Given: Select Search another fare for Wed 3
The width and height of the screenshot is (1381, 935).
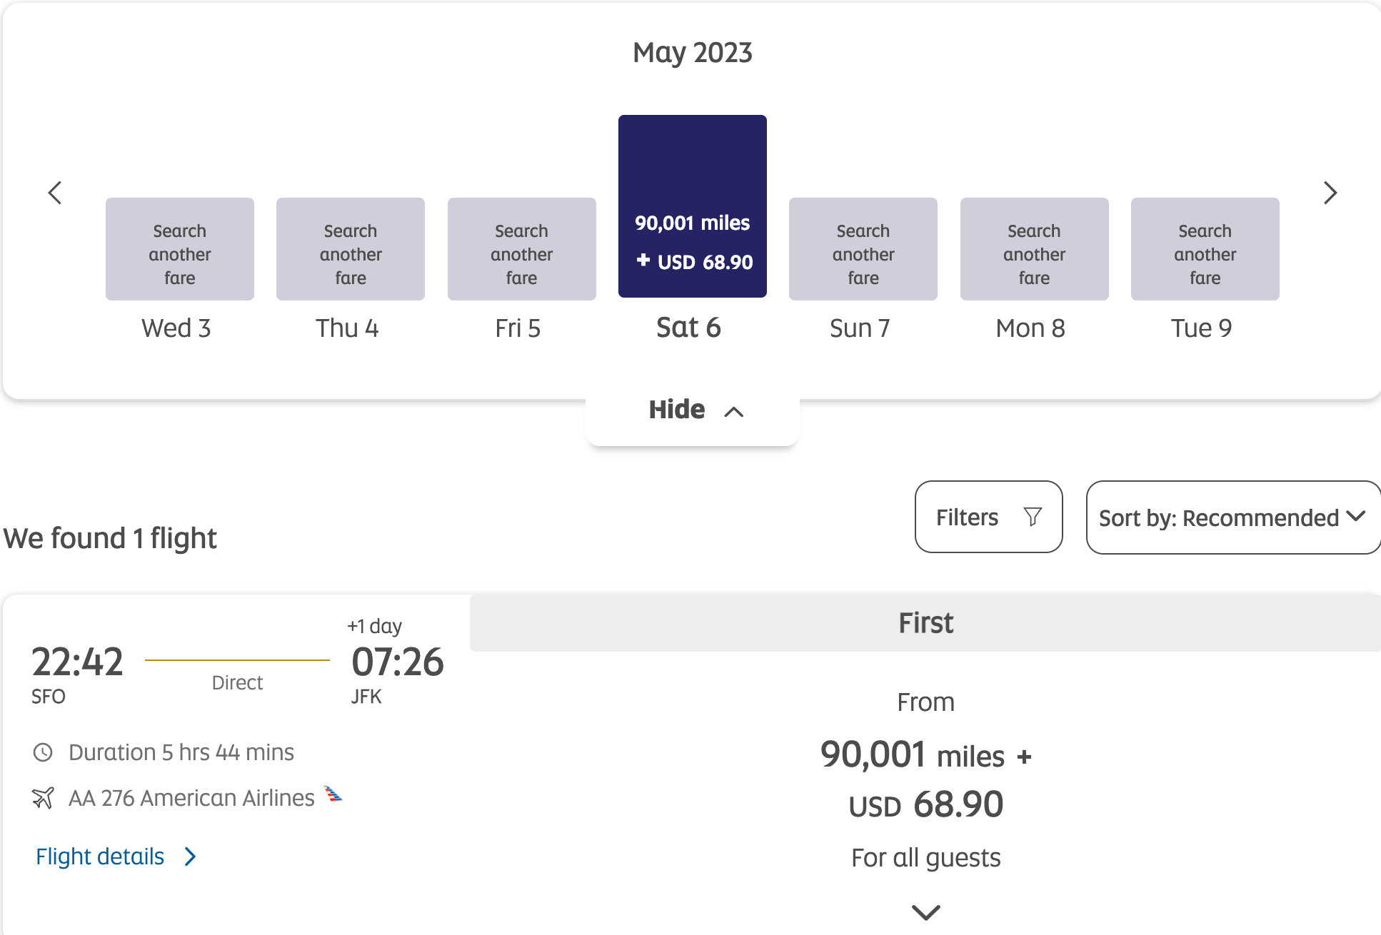Looking at the screenshot, I should pyautogui.click(x=179, y=248).
